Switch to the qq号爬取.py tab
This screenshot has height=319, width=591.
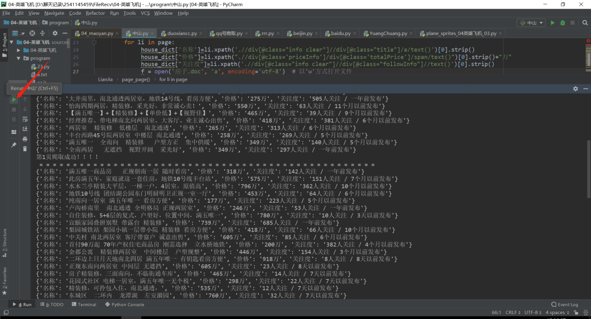click(x=229, y=33)
